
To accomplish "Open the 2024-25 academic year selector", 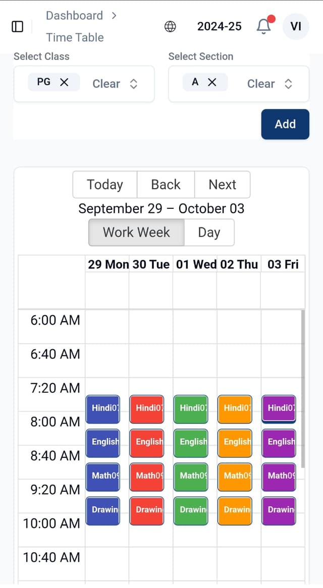I will (219, 26).
